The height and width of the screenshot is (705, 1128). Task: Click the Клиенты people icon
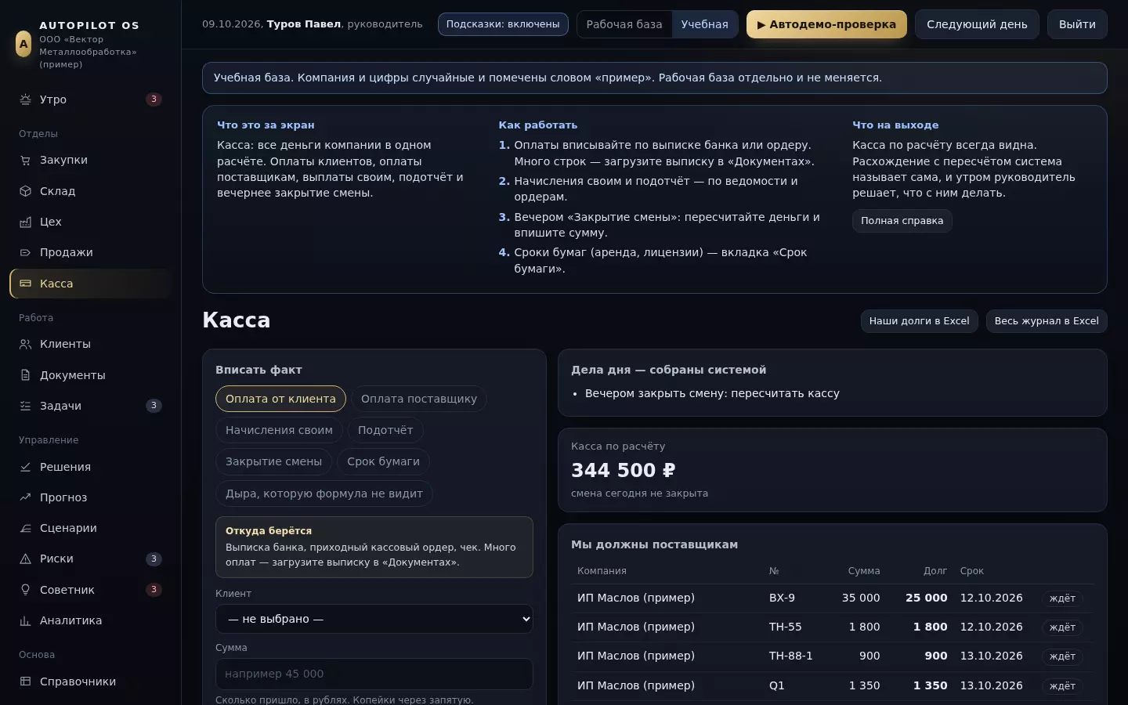(25, 344)
